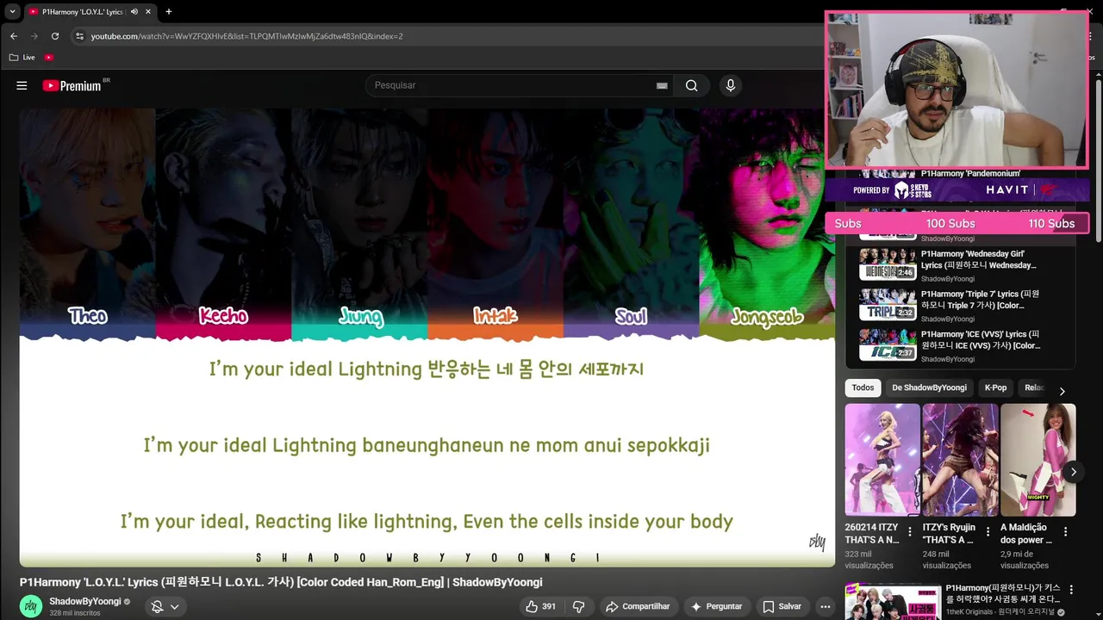The width and height of the screenshot is (1103, 620).
Task: Go back with browser back arrow
Action: [x=14, y=36]
